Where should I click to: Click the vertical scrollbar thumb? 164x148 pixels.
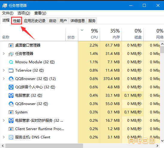pyautogui.click(x=162, y=50)
